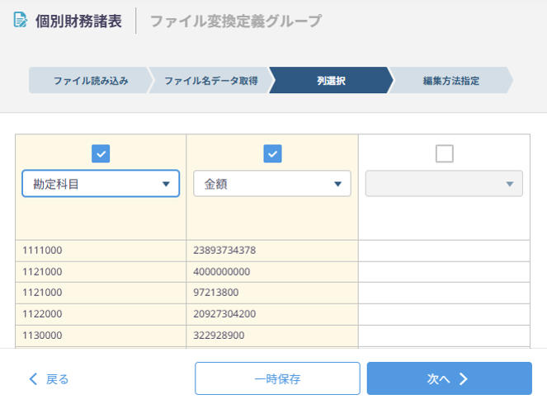Click the 一時保存 button
The width and height of the screenshot is (547, 404).
click(x=277, y=378)
